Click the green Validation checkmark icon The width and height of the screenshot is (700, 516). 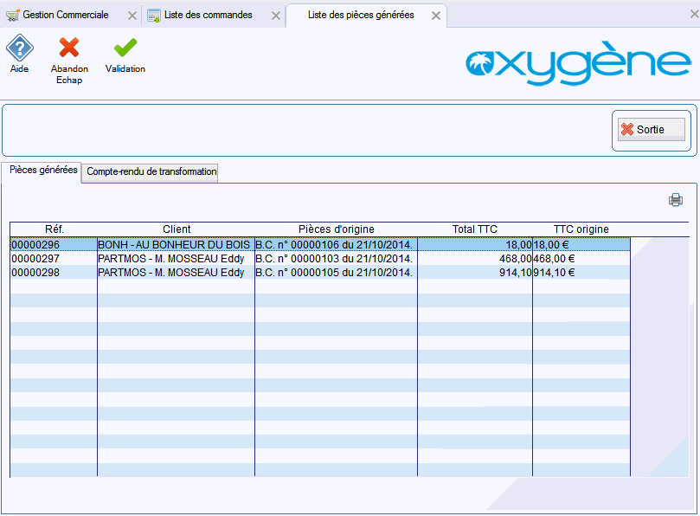point(125,48)
